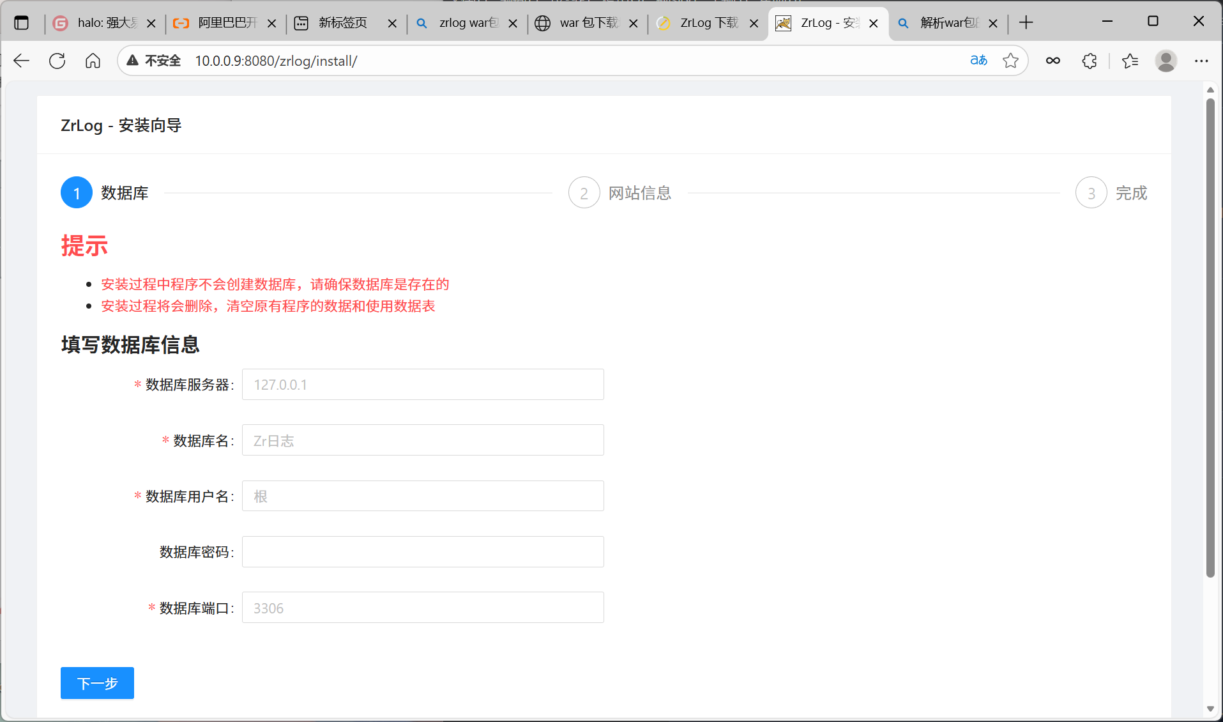
Task: Go to the browser home page
Action: click(x=93, y=61)
